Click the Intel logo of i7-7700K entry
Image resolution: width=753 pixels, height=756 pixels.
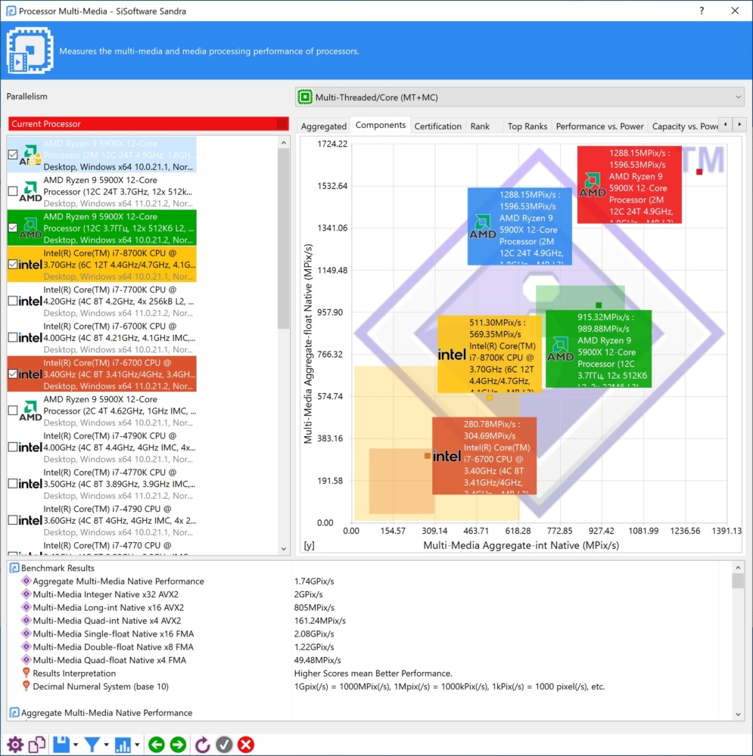click(x=30, y=302)
